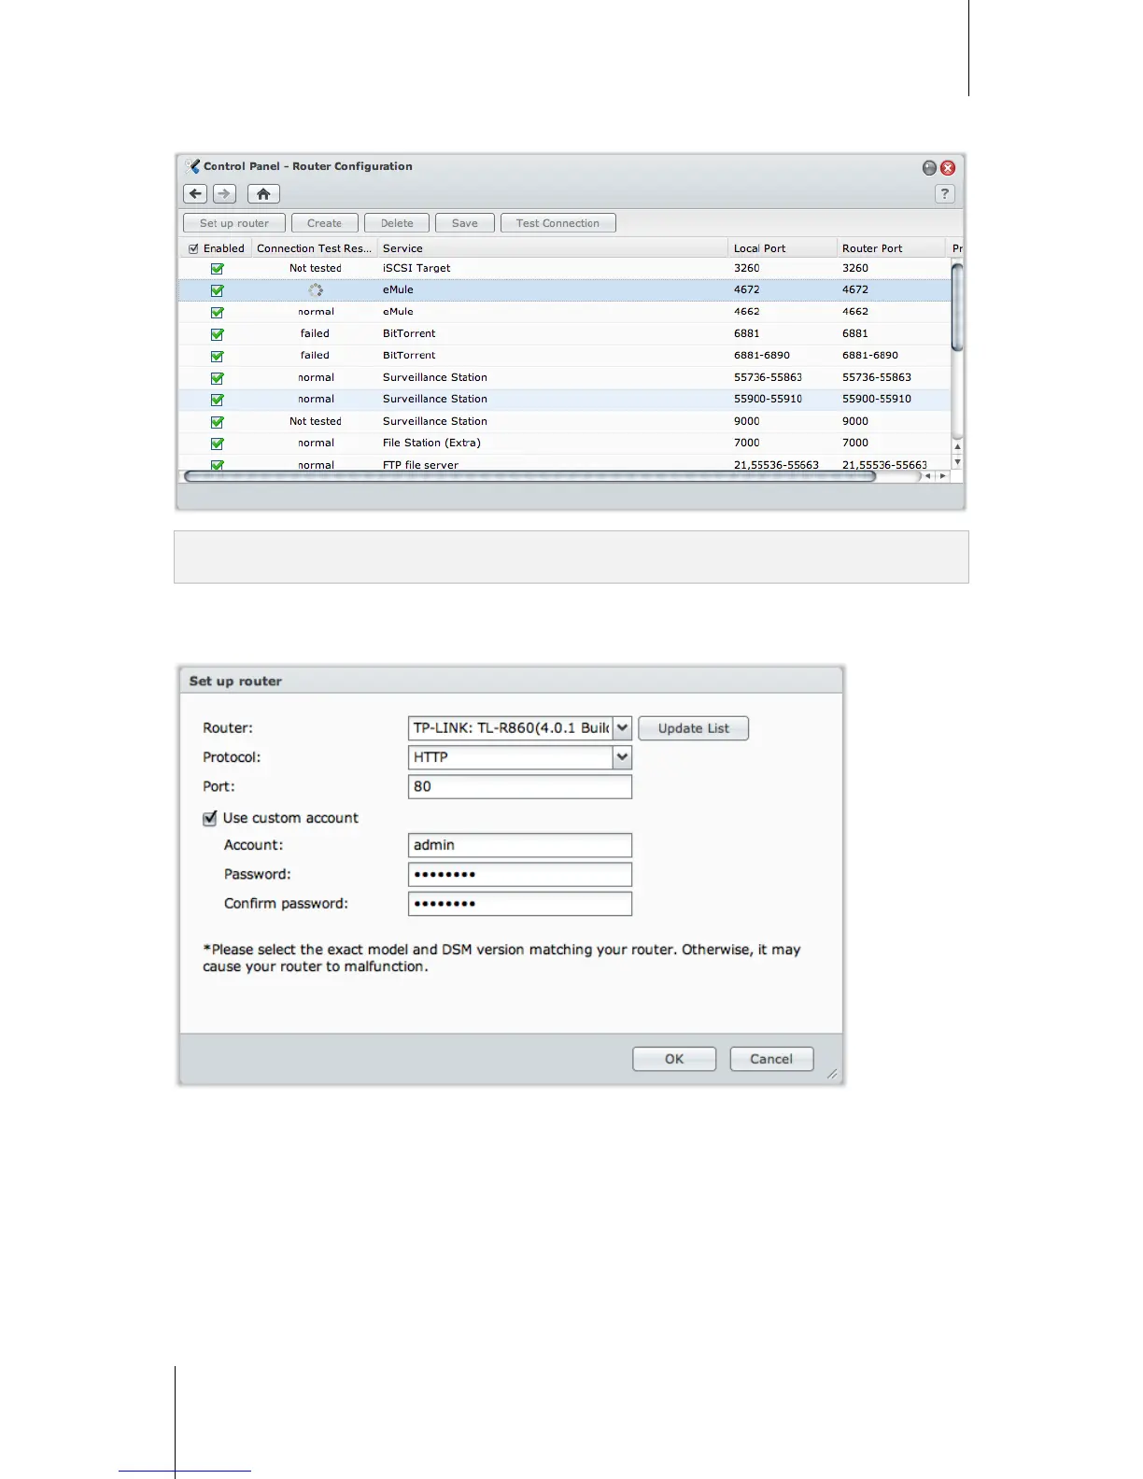Click OK in Set up router dialog

coord(674,1059)
